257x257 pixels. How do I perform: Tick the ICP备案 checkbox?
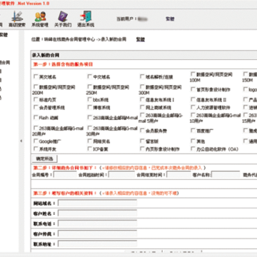tap(90, 149)
